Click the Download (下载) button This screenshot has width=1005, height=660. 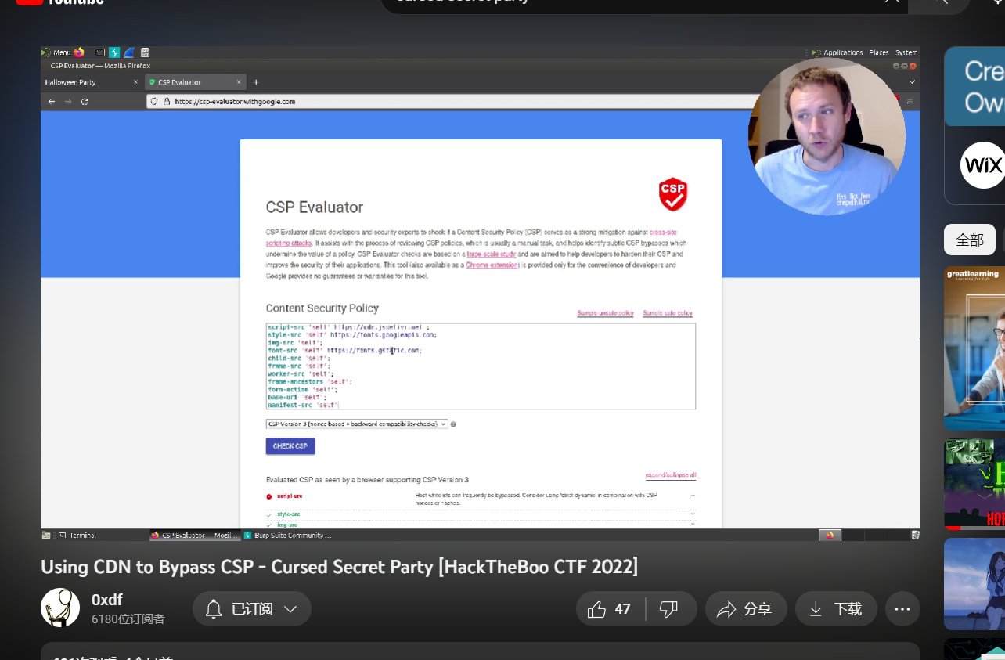click(x=836, y=609)
